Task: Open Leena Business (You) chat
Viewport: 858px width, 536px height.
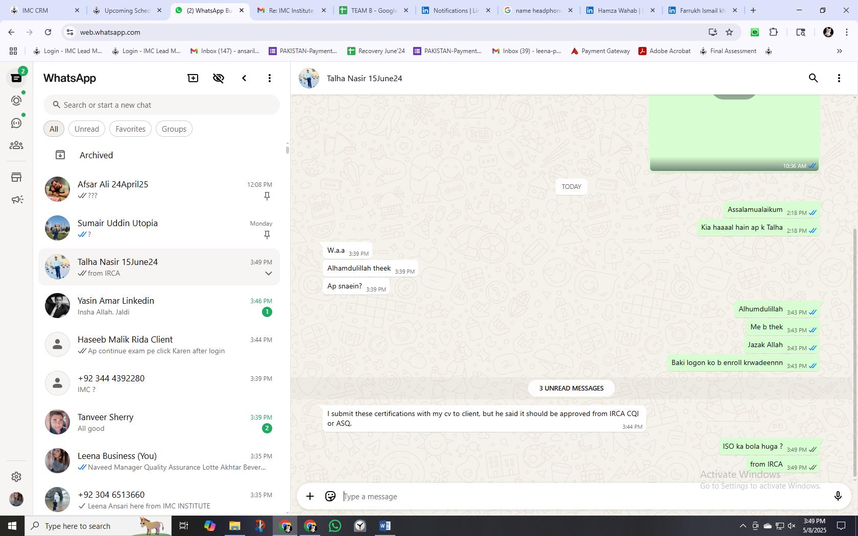Action: [159, 461]
